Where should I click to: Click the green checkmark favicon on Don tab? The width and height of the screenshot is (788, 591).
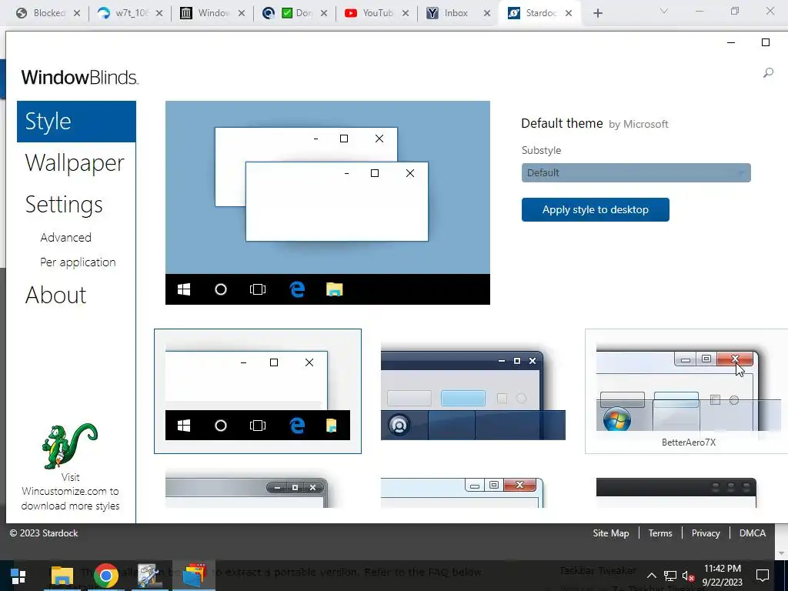[287, 13]
